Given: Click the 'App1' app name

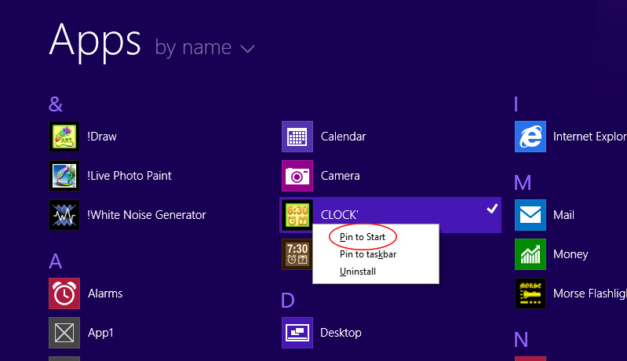Looking at the screenshot, I should click(x=100, y=333).
